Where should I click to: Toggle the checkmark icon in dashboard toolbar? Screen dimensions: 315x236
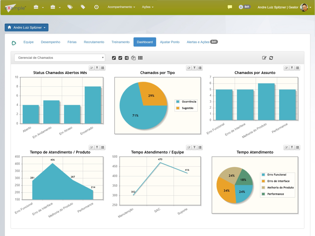coord(120,58)
